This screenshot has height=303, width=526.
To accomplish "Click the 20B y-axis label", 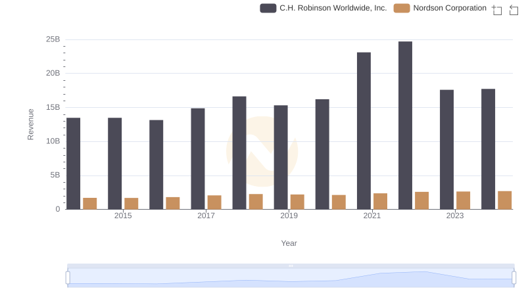I will [x=53, y=73].
